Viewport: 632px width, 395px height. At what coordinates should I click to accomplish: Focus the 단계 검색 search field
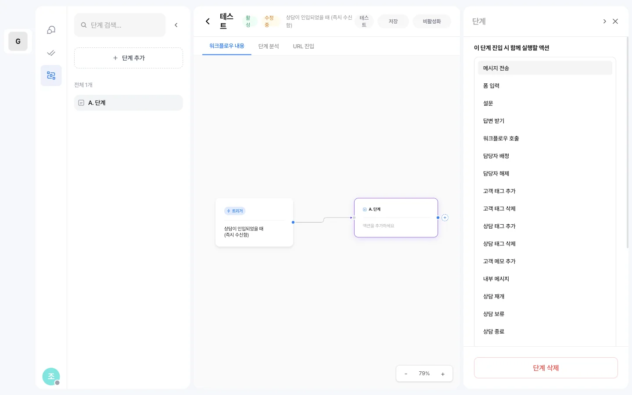coord(120,25)
